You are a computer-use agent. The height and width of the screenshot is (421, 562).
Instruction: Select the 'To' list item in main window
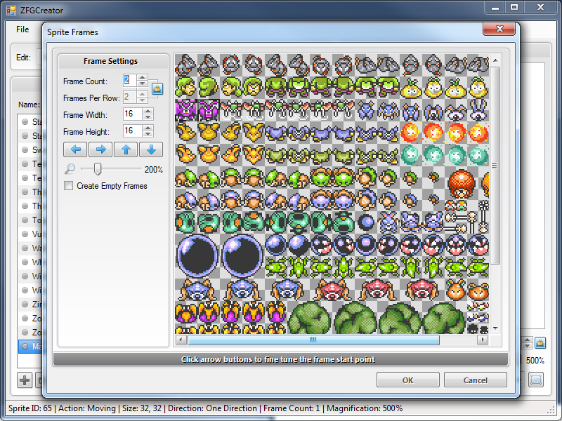tap(30, 220)
